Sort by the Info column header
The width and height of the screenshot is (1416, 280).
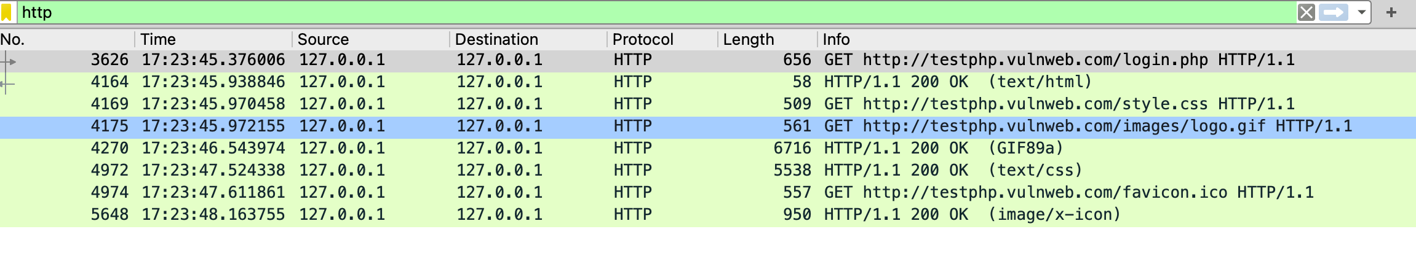pos(1117,39)
